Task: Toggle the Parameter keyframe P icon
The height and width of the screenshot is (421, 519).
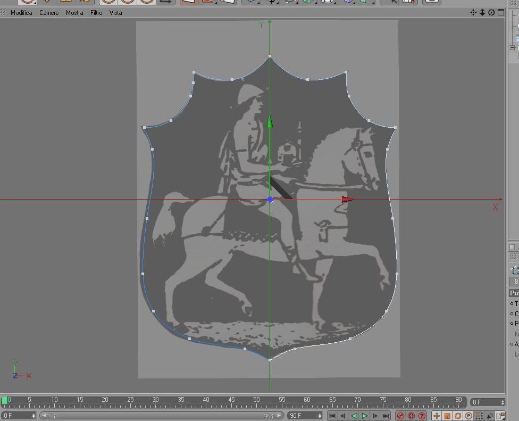Action: click(x=468, y=416)
